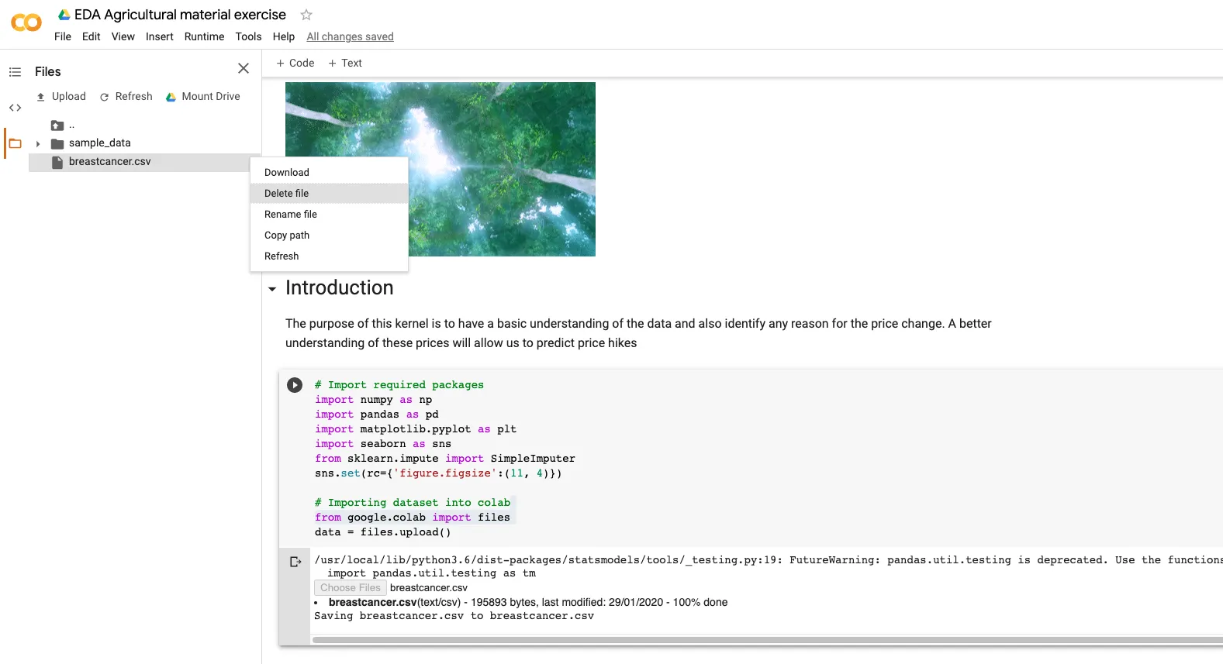Click the All changes saved link
Screen dimensions: 1223x664
351,36
